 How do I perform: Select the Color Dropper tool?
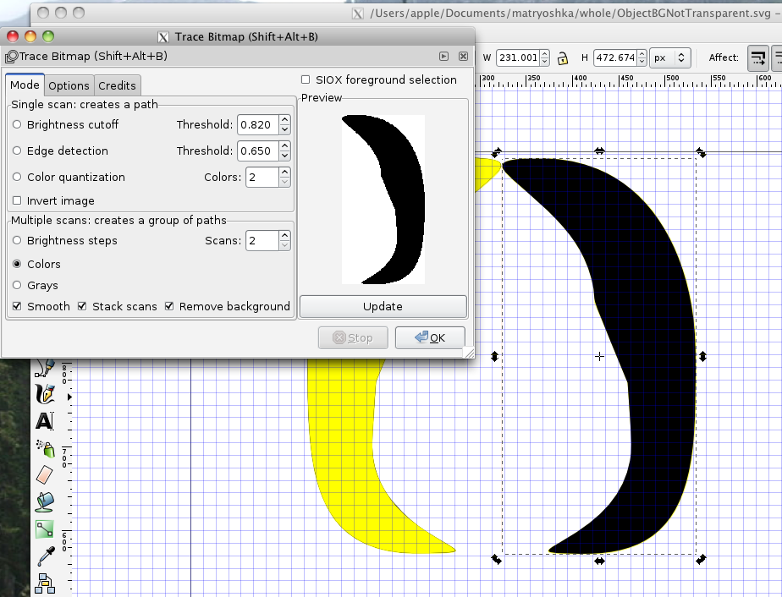tap(44, 556)
